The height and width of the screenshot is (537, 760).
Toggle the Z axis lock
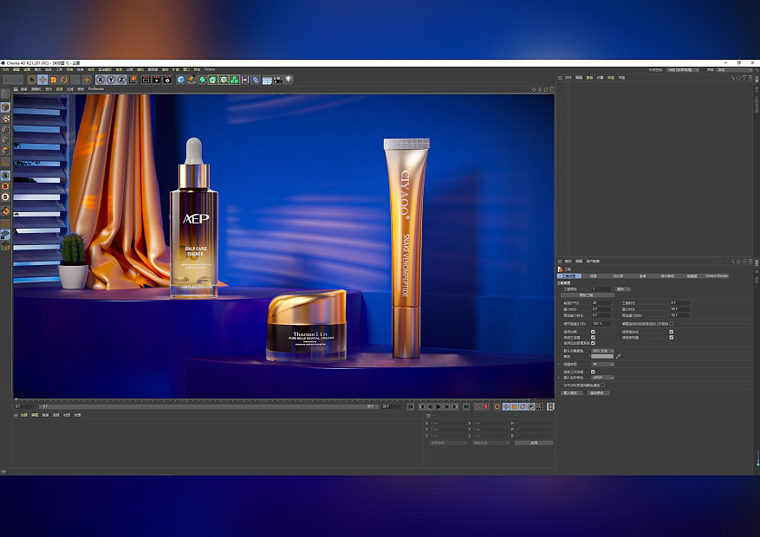coord(121,80)
